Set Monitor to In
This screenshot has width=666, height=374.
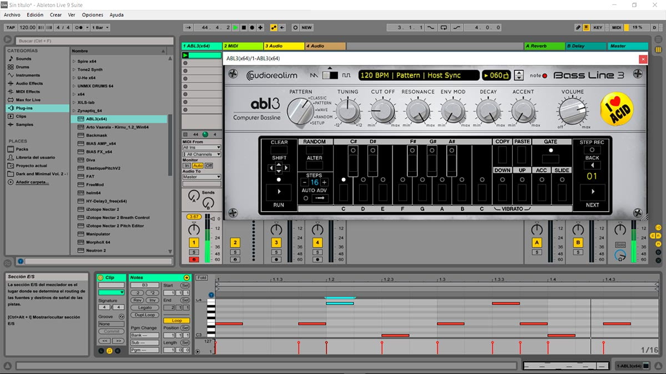tap(186, 166)
